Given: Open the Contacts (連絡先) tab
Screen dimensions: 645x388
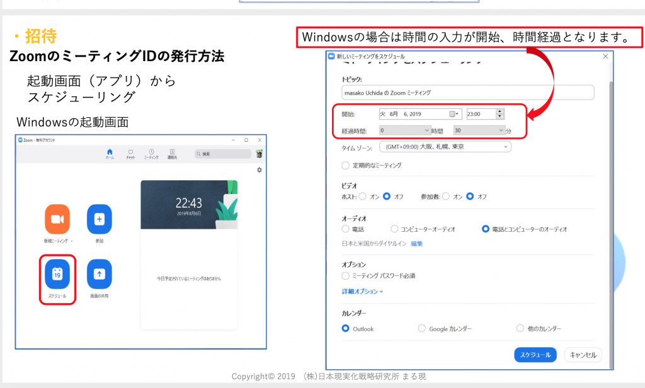Looking at the screenshot, I should (173, 154).
